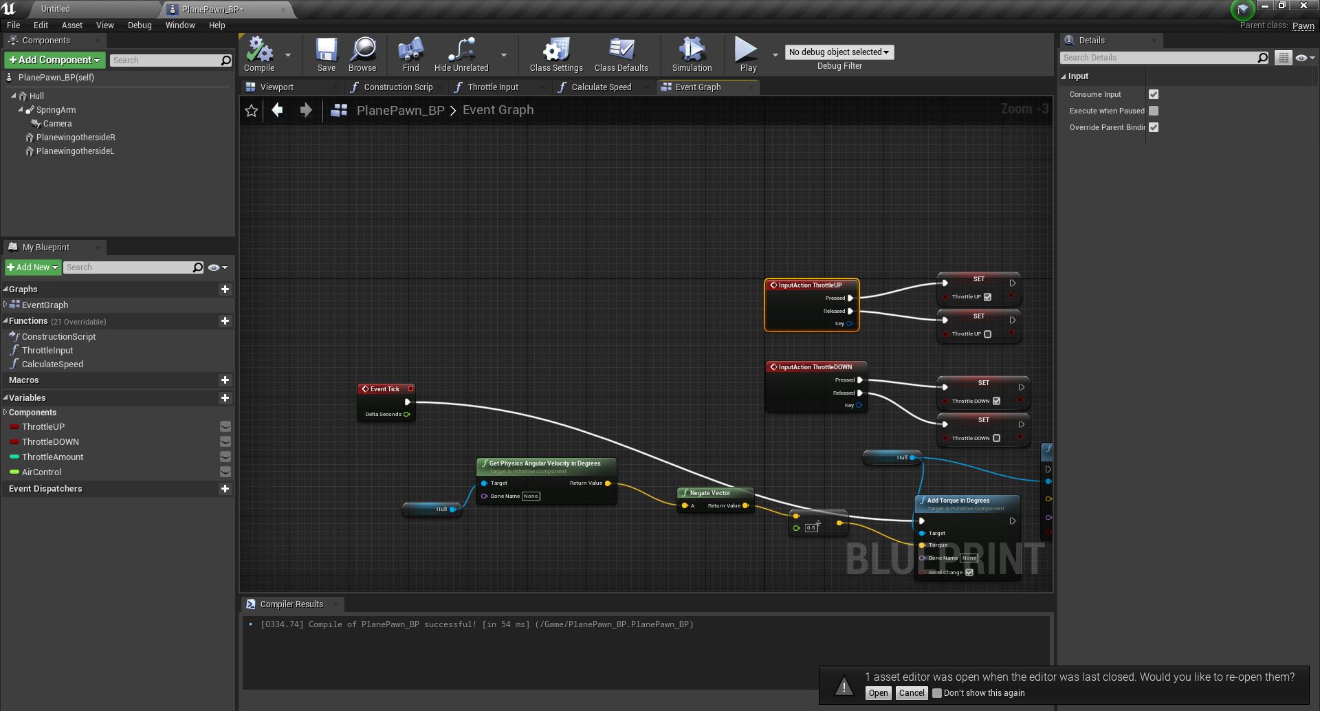Enable Execute when Paused checkbox

point(1154,111)
